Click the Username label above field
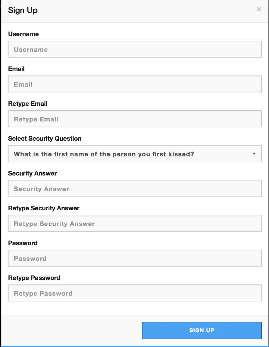The height and width of the screenshot is (347, 269). 23,34
